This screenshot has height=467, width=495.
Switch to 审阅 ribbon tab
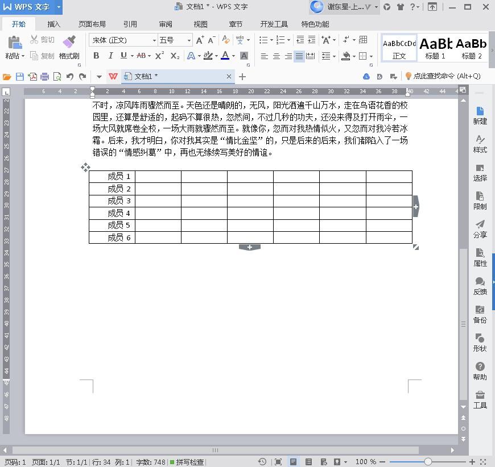click(166, 24)
